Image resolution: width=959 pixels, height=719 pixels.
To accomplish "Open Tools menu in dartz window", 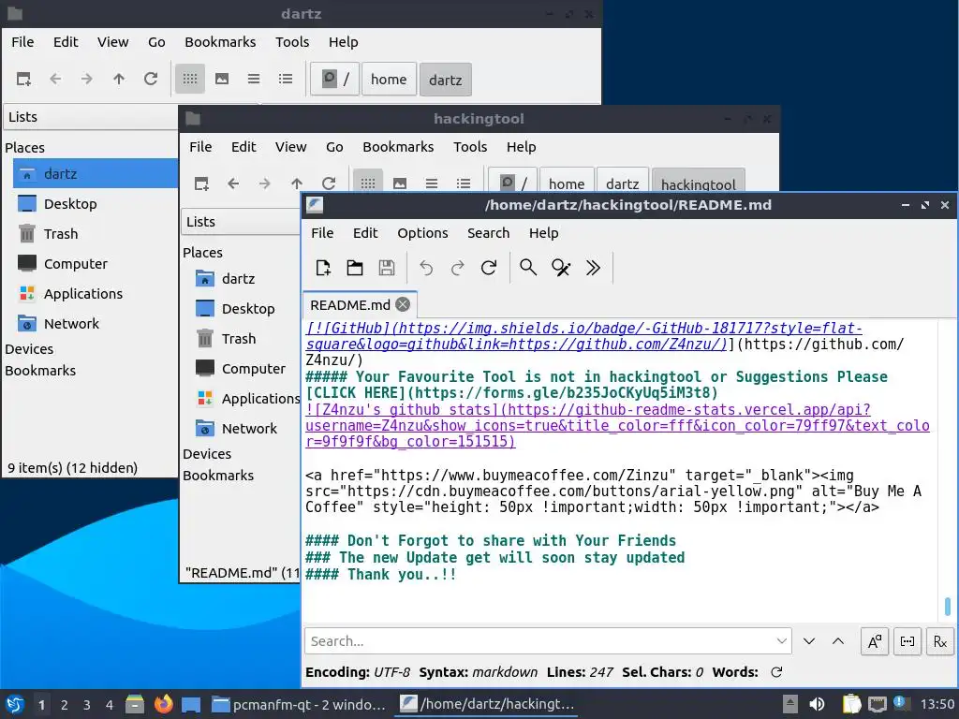I will tap(292, 42).
